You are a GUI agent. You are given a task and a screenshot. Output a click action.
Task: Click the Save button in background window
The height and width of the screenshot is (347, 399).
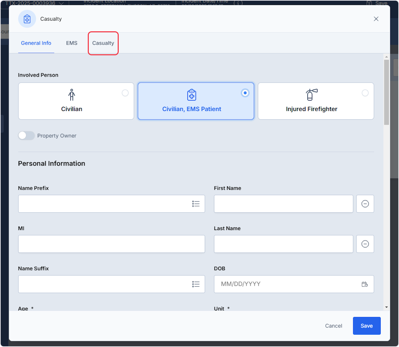coord(377,3)
